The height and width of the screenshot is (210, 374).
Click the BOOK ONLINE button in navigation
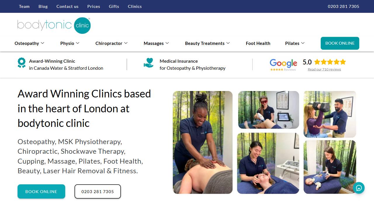[x=340, y=43]
